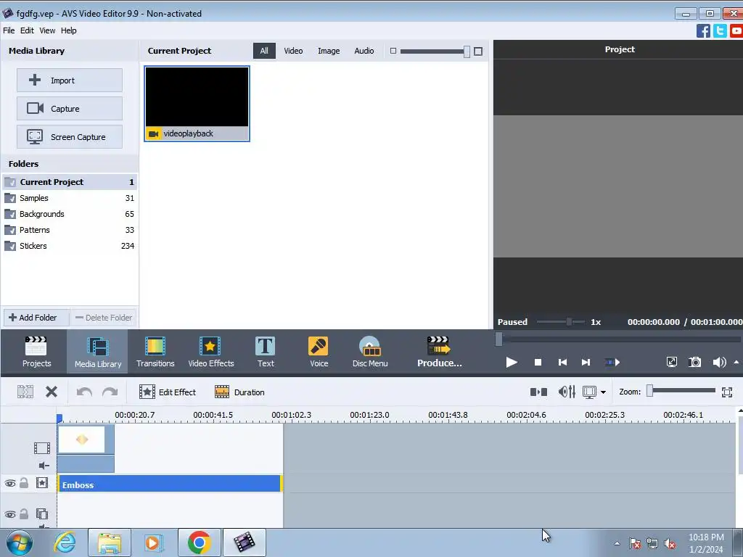Open Facebook link icon
743x557 pixels.
tap(703, 30)
